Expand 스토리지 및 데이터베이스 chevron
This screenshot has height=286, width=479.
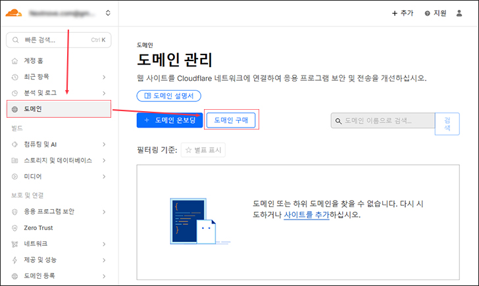(x=104, y=160)
